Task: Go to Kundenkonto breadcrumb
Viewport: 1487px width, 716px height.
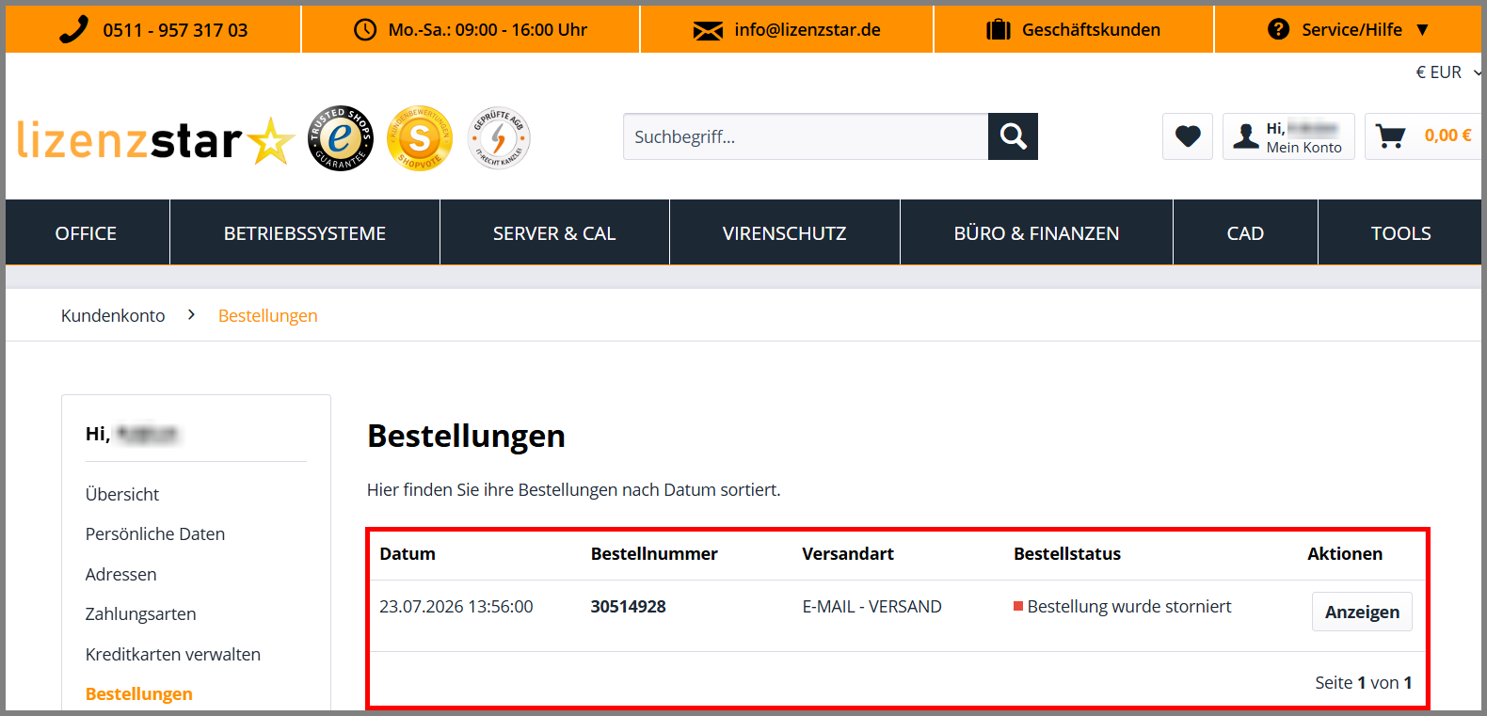Action: click(113, 315)
